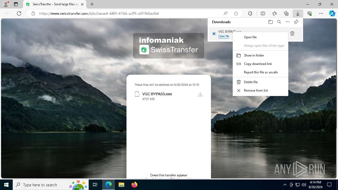Close the SwissTransfer tab
338x190 pixels.
click(82, 4)
